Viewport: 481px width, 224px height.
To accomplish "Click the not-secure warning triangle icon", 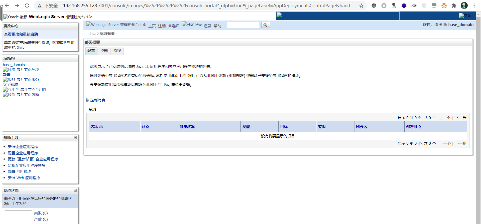I will point(39,6).
